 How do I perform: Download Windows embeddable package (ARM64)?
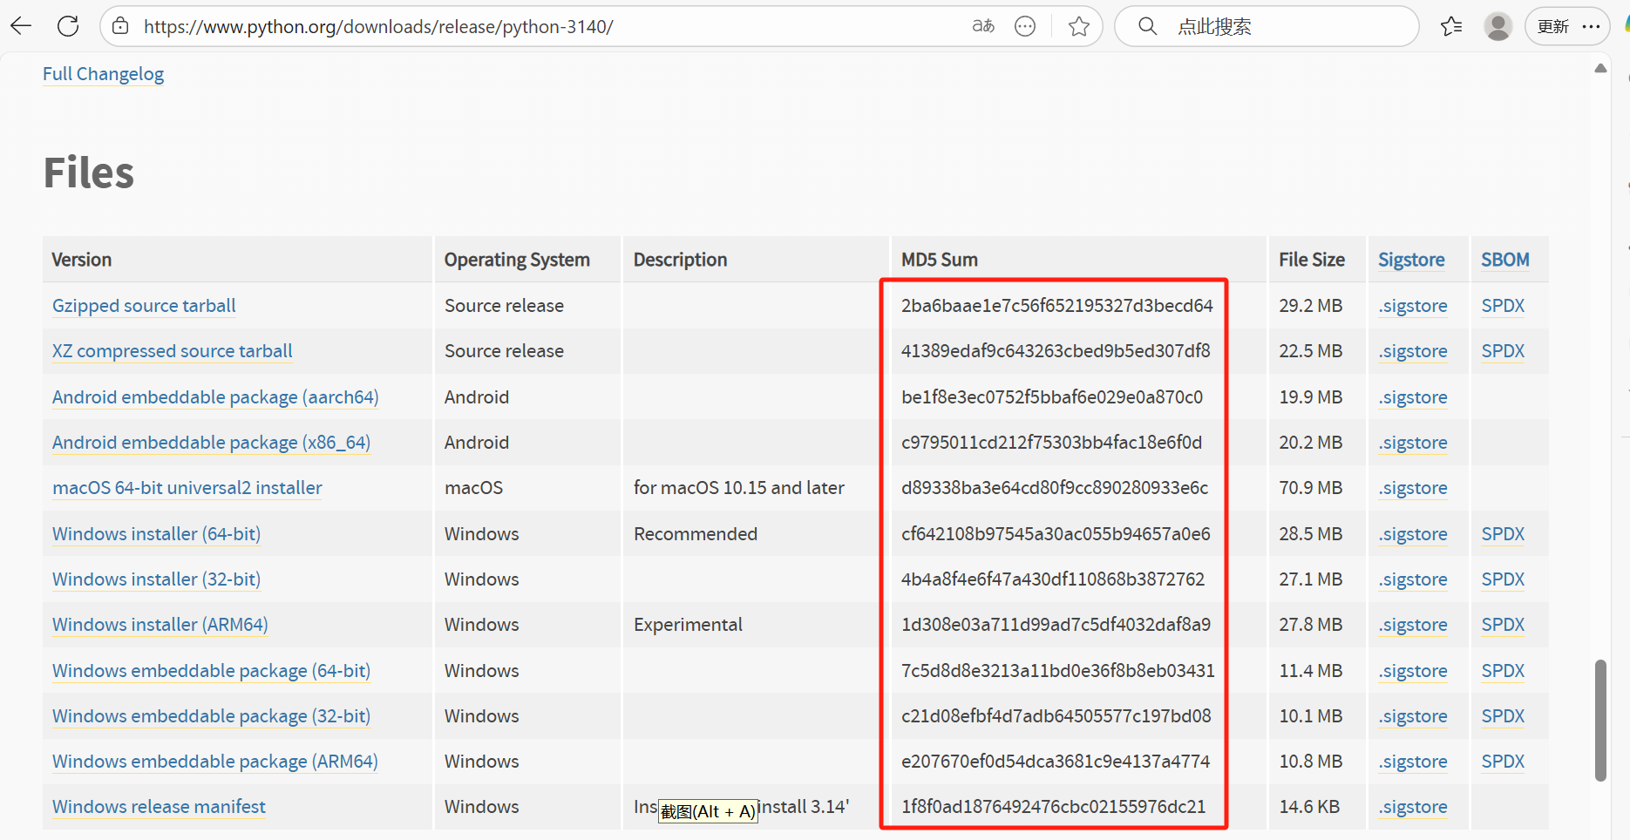click(214, 762)
